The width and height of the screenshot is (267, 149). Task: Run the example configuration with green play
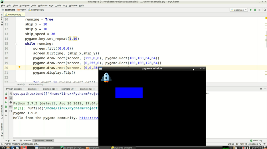(251, 10)
